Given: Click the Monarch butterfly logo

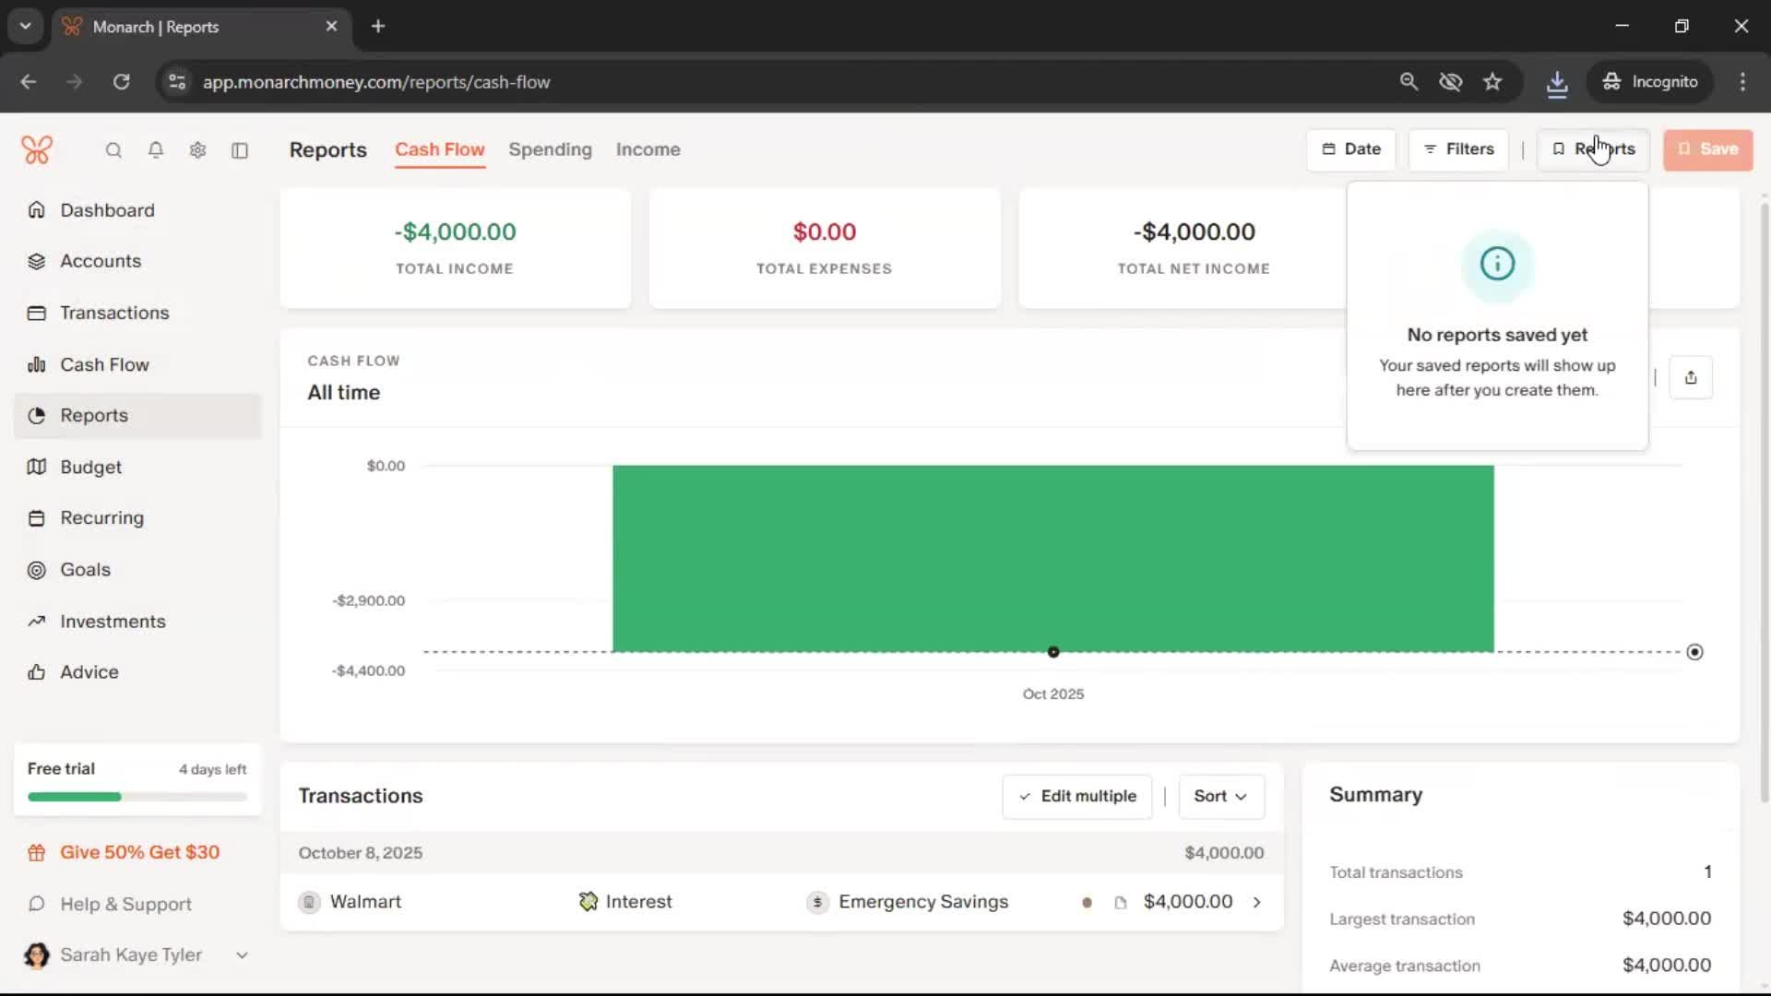Looking at the screenshot, I should click(x=37, y=149).
